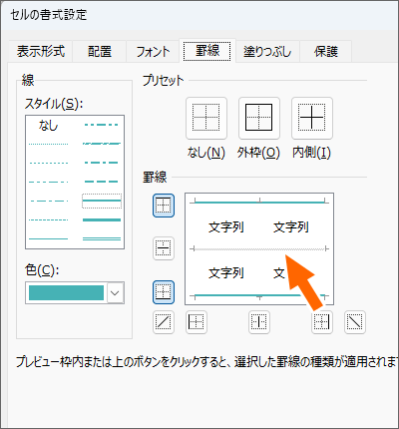Toggle the left border button
399x429 pixels.
[197, 322]
